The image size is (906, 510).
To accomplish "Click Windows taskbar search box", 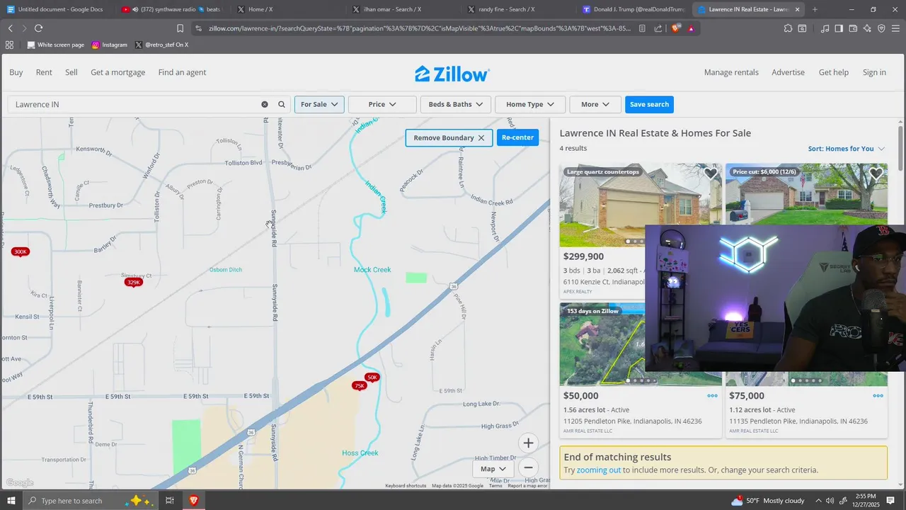I will (x=88, y=501).
